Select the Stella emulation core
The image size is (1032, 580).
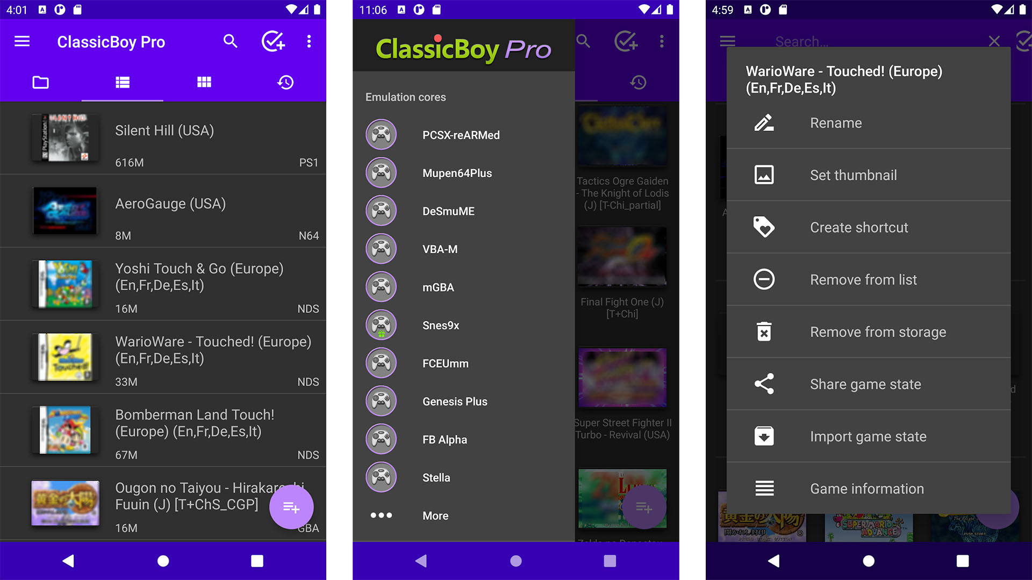coord(436,477)
